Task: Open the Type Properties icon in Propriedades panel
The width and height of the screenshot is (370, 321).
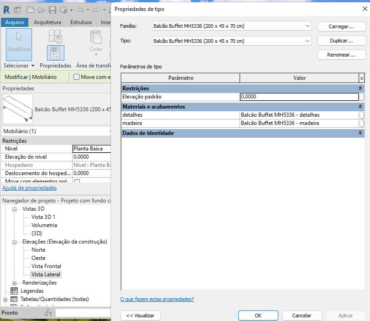Action: [56, 53]
